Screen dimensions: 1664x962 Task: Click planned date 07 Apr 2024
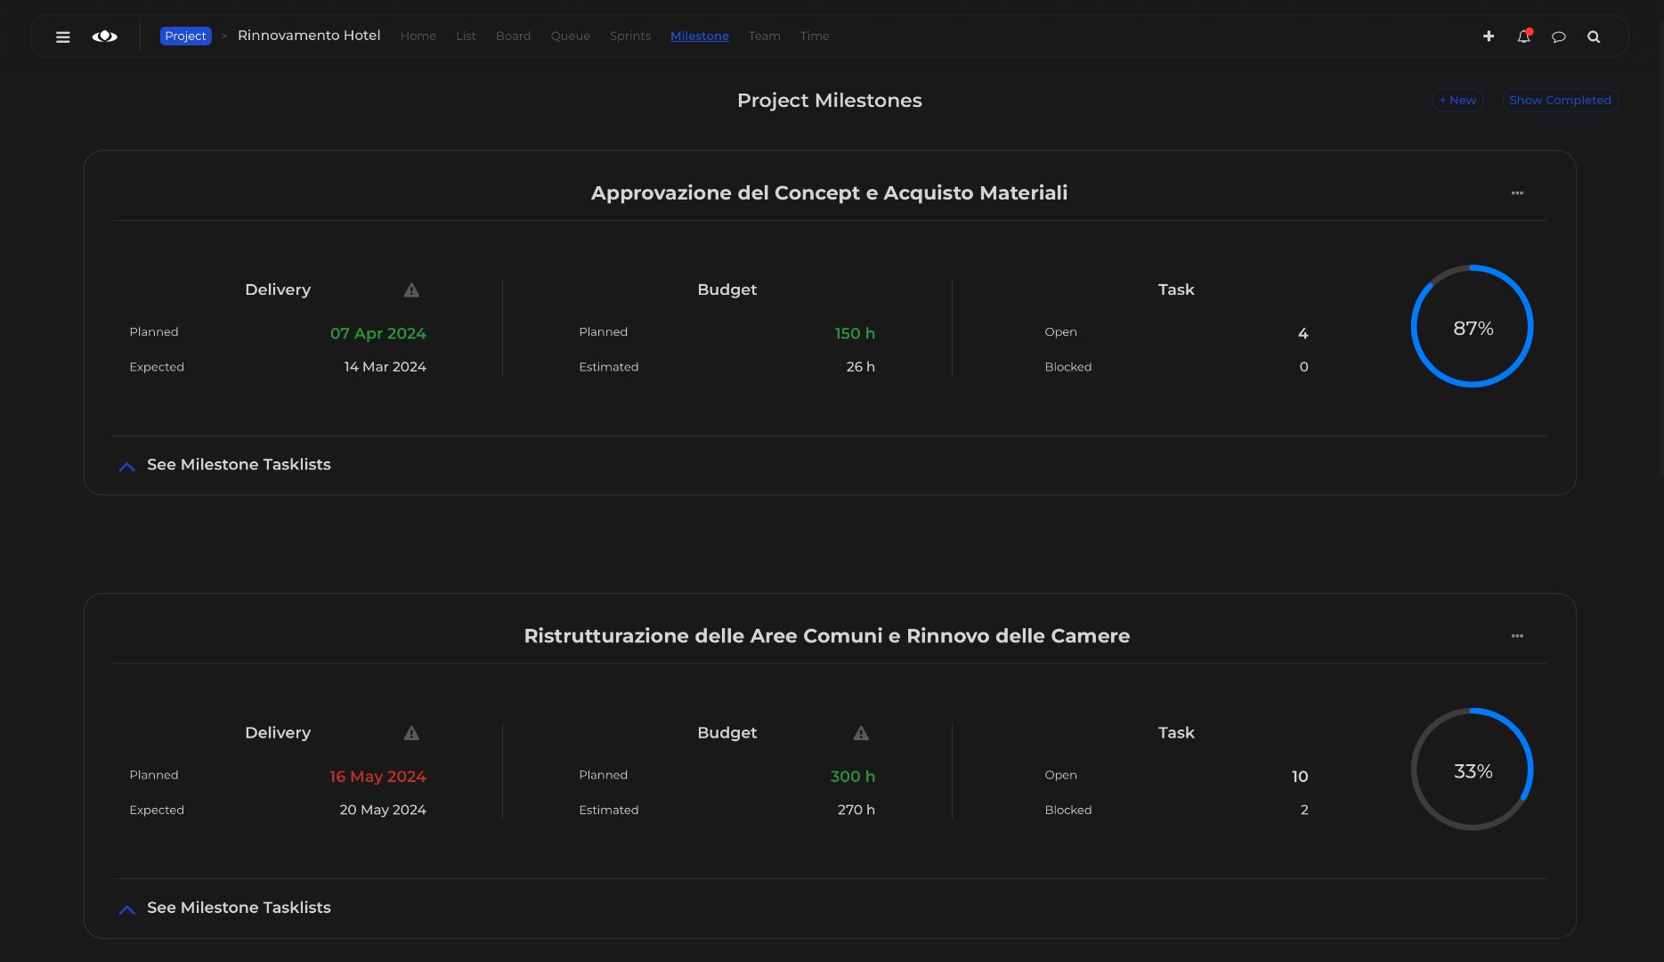point(377,334)
